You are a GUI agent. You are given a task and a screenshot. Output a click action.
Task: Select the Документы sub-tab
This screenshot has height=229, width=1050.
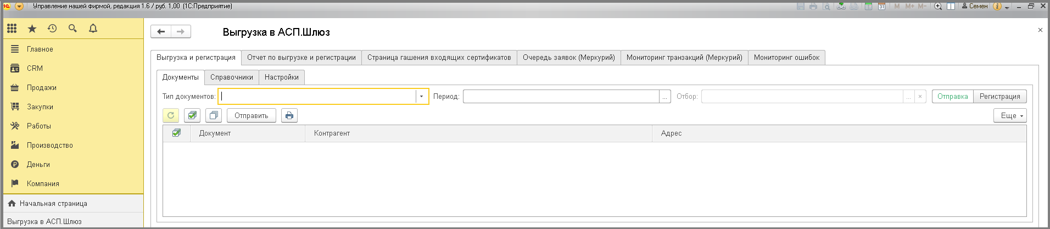(181, 77)
